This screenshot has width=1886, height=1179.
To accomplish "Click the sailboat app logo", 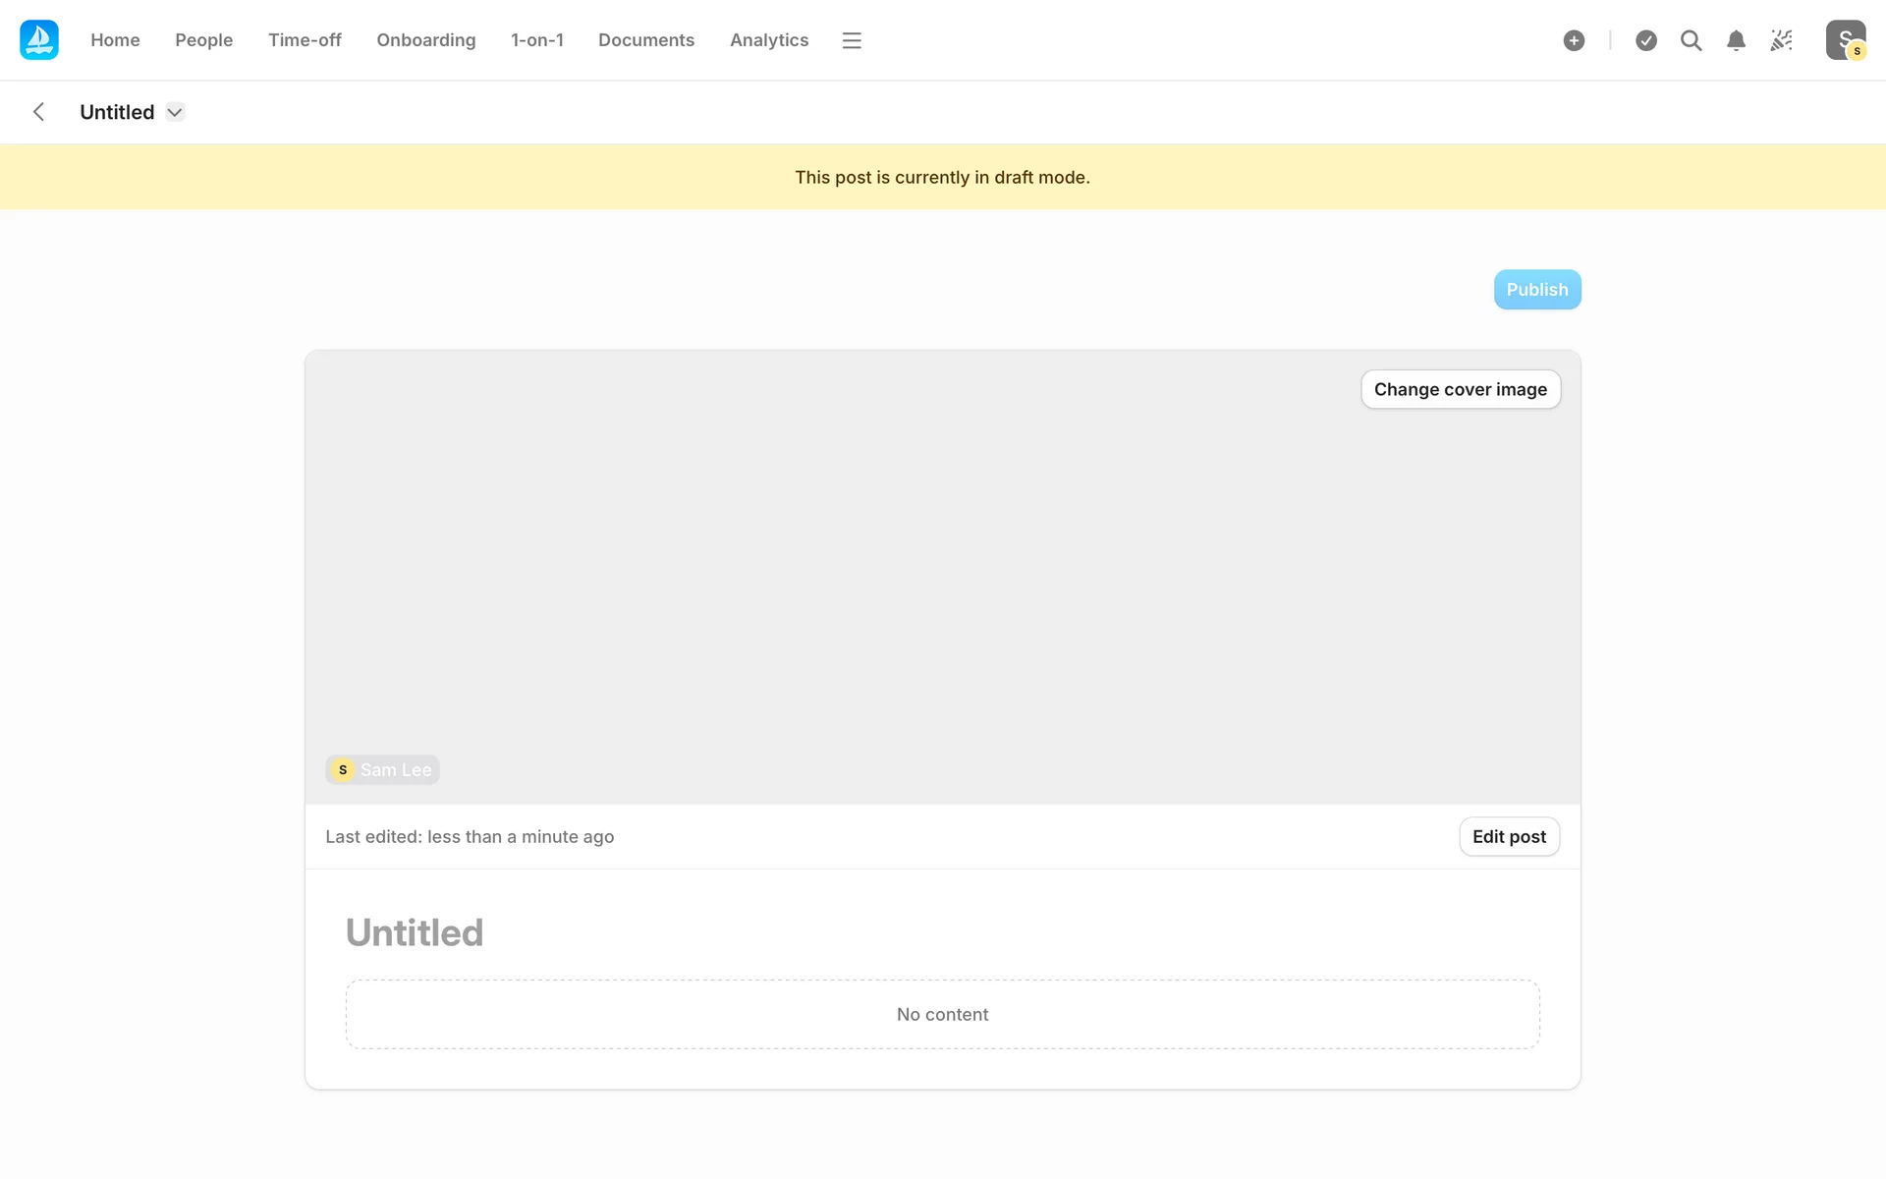I will click(x=39, y=40).
